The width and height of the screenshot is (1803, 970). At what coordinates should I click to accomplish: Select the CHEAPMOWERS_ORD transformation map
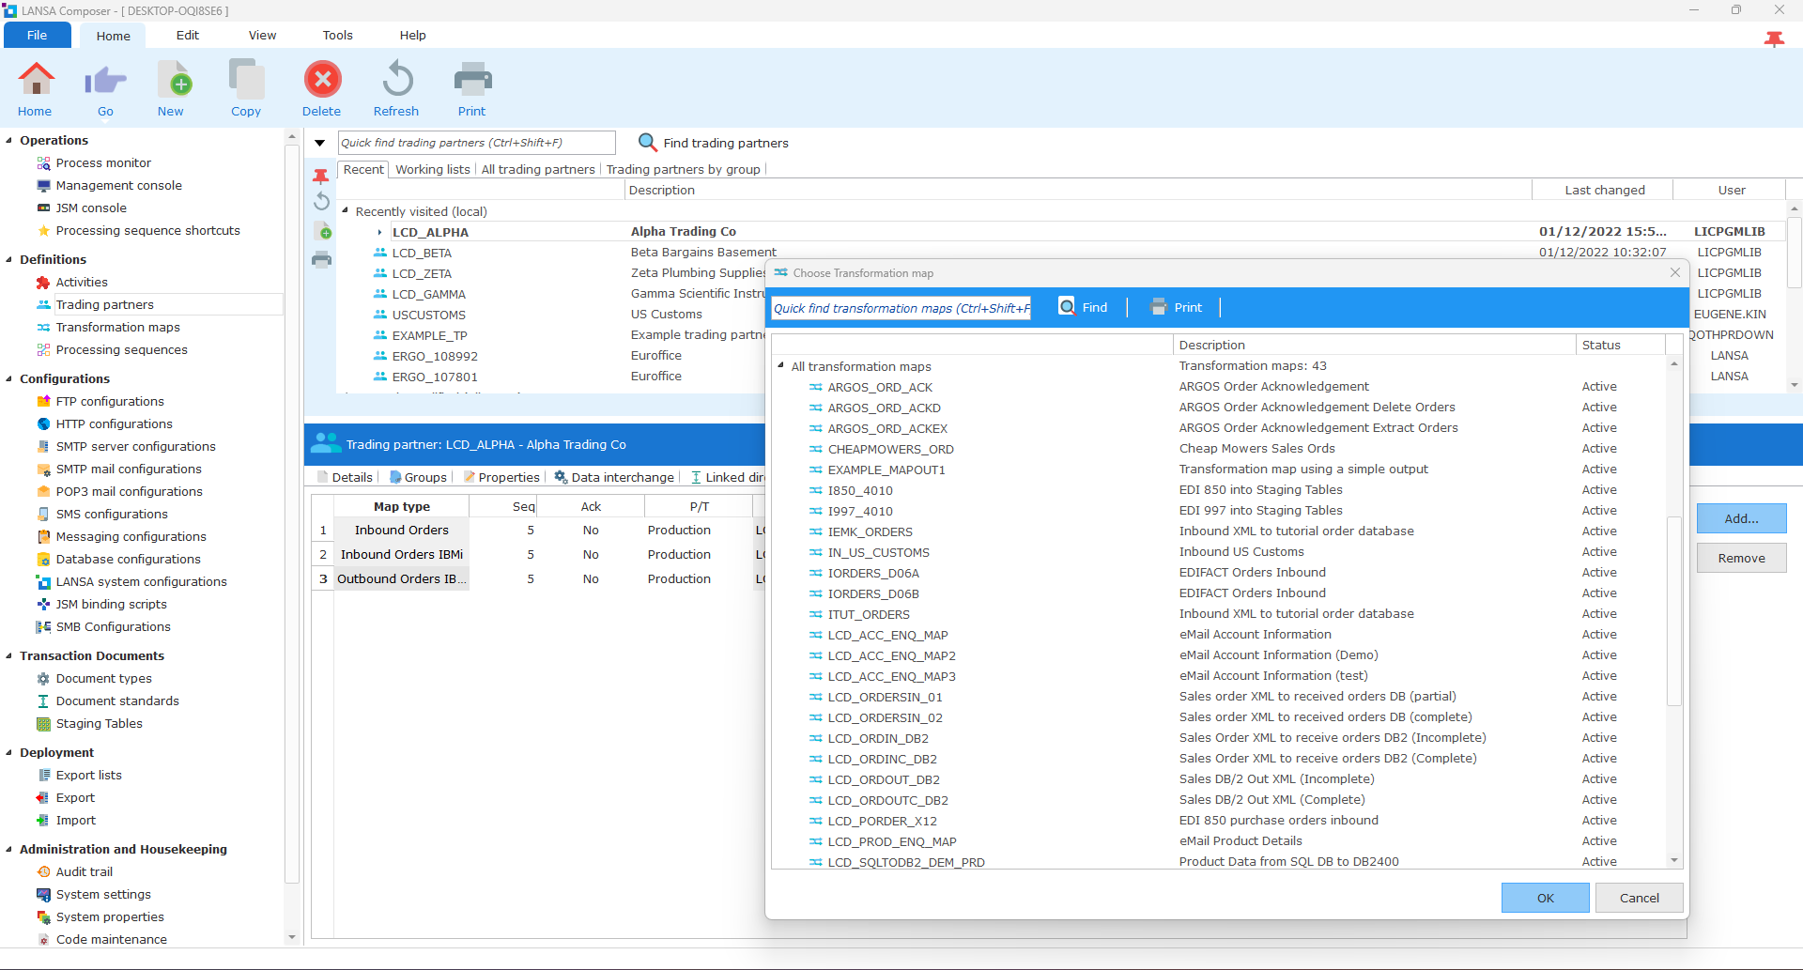coord(890,449)
